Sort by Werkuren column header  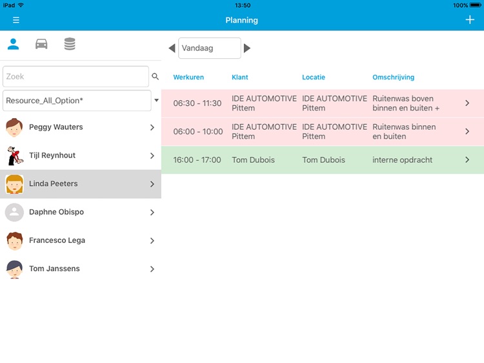pyautogui.click(x=188, y=78)
